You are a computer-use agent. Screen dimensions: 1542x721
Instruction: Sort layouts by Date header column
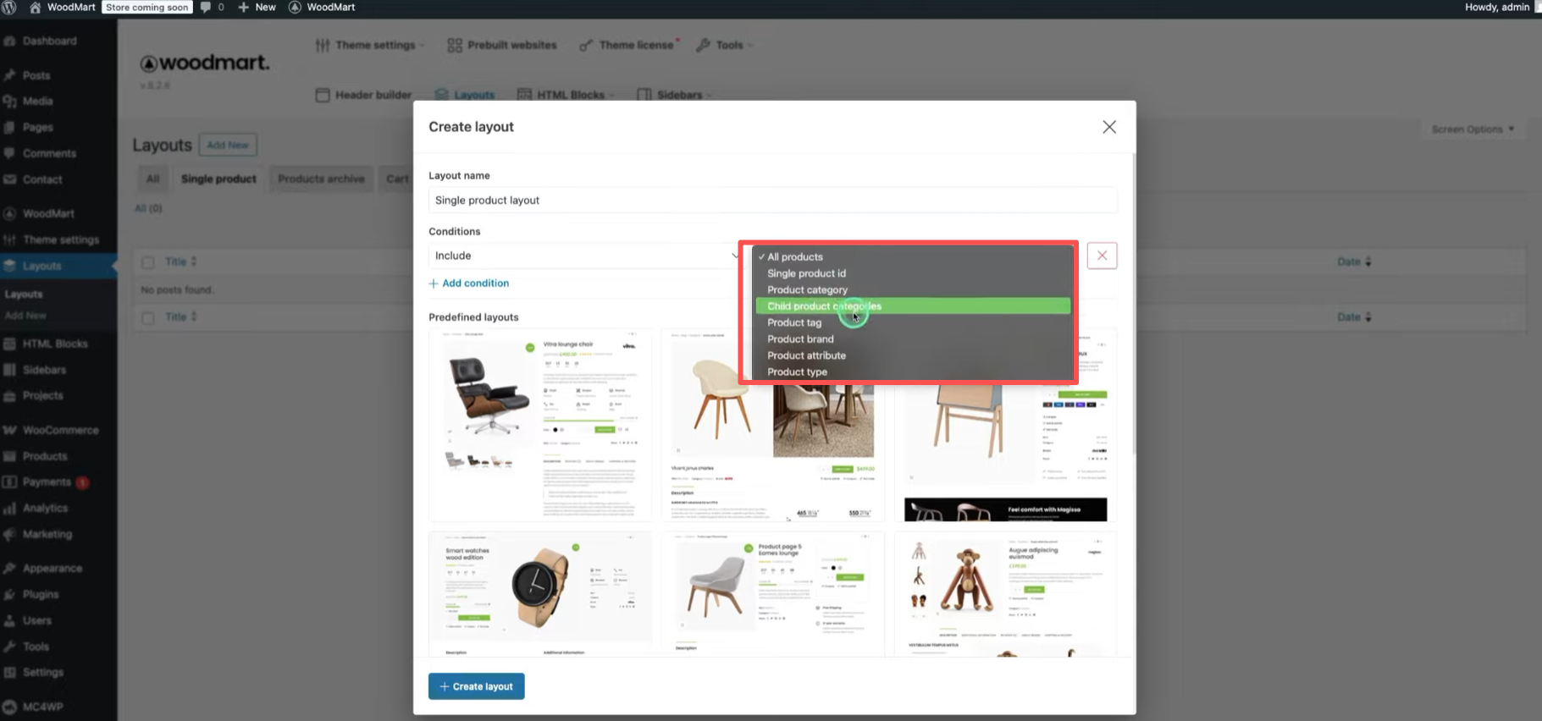click(1354, 261)
